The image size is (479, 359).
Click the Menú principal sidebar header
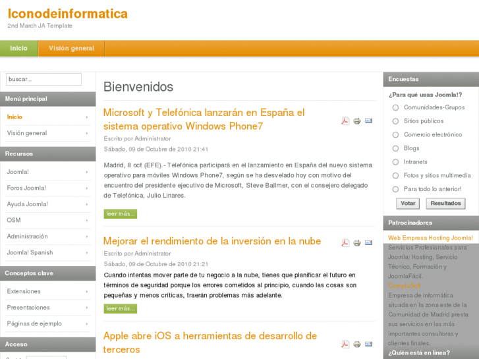pyautogui.click(x=47, y=99)
